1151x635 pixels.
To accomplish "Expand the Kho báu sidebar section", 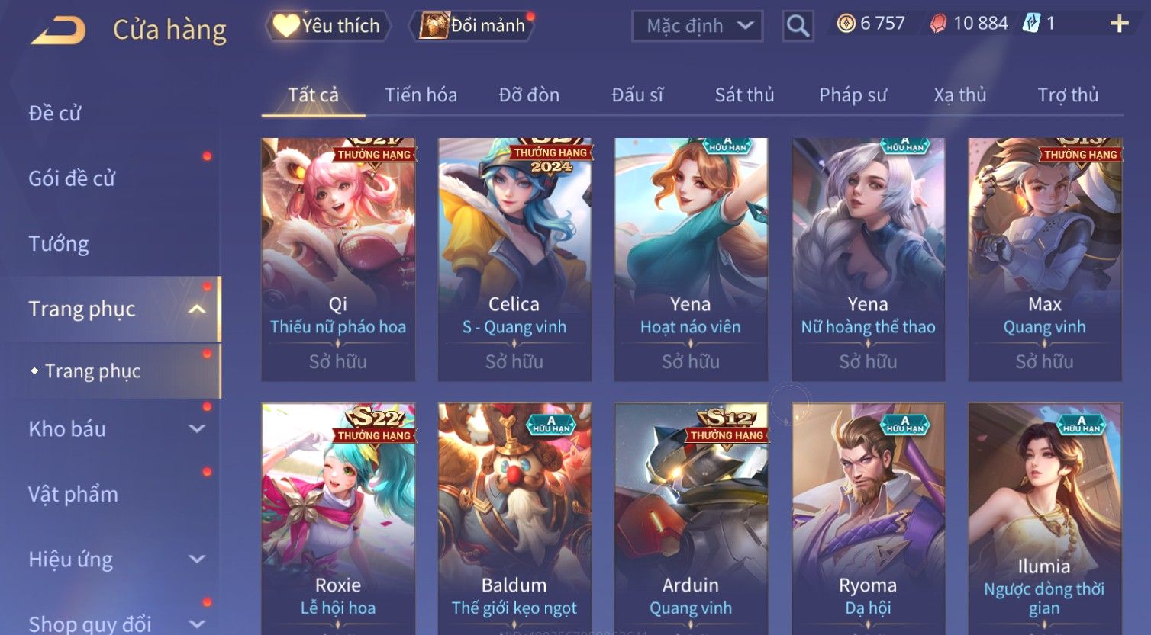I will [197, 428].
